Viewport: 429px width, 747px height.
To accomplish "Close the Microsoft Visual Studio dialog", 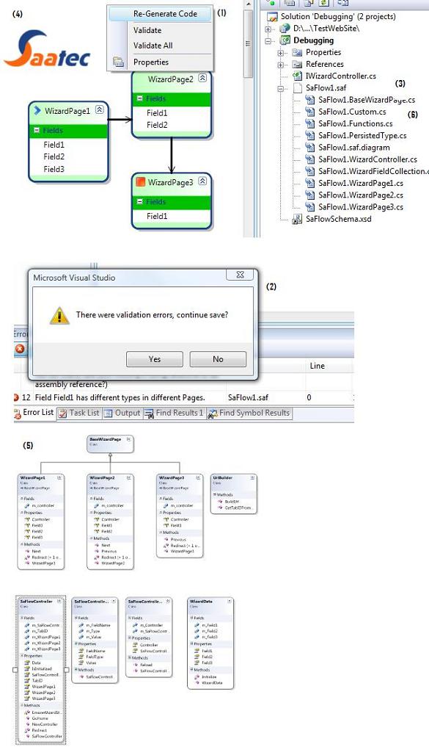I will coord(241,275).
